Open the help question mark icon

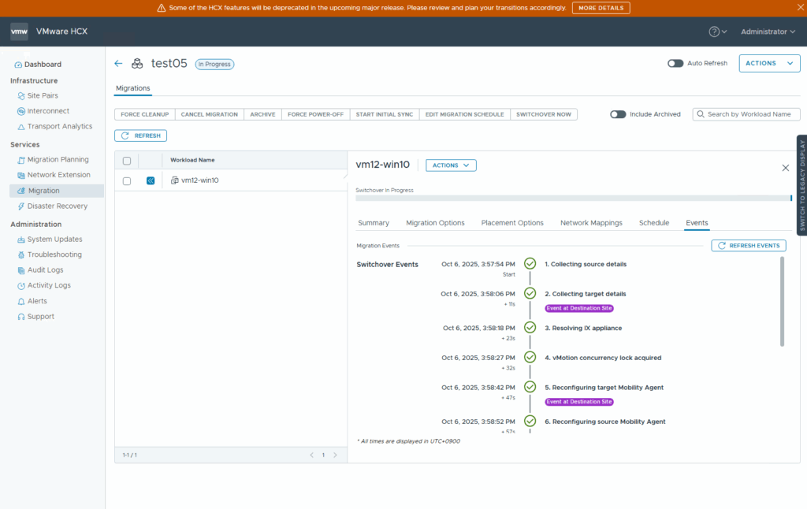click(714, 32)
